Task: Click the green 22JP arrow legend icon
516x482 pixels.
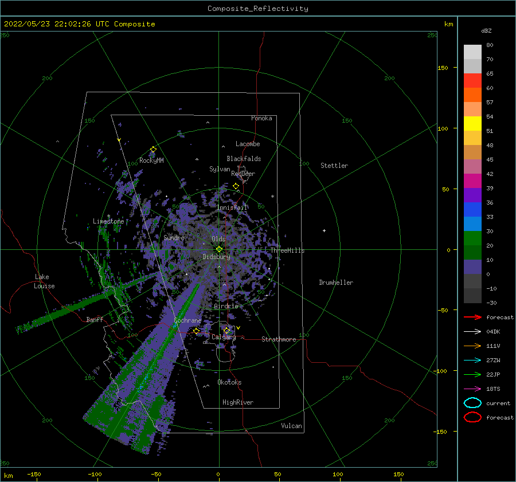Action: pos(472,374)
